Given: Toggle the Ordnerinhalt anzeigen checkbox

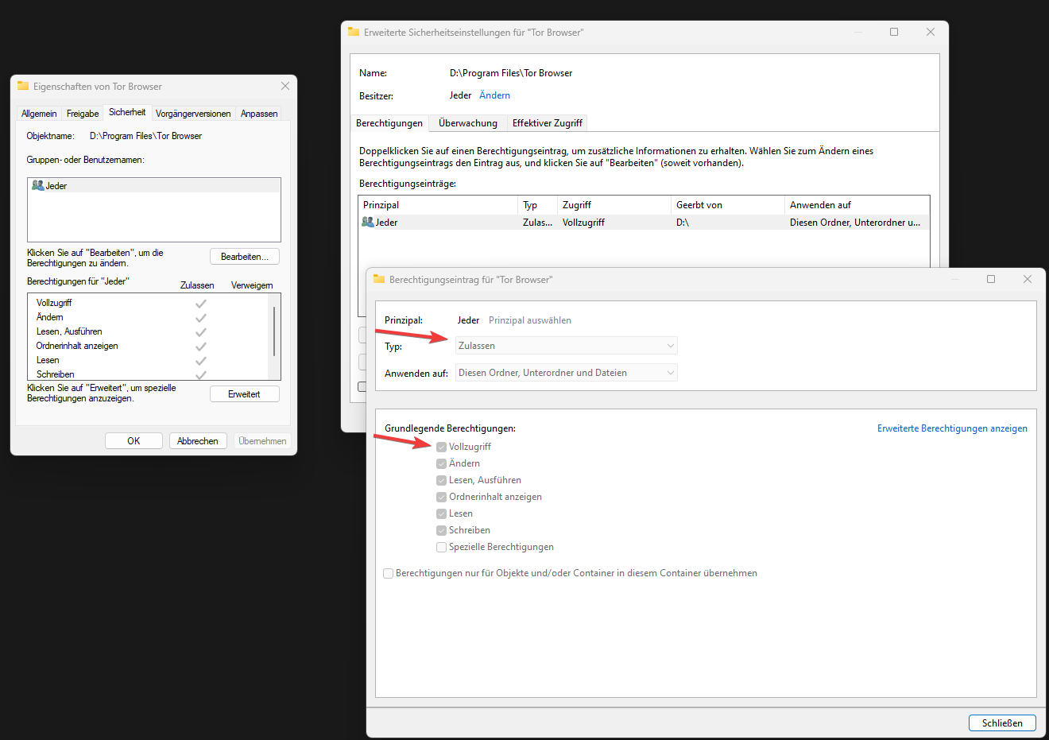Looking at the screenshot, I should coord(441,497).
